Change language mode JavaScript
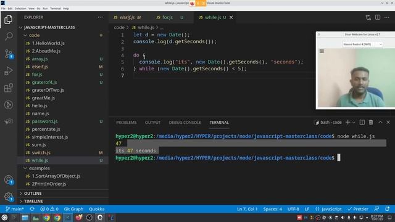395x222 pixels. [x=329, y=209]
